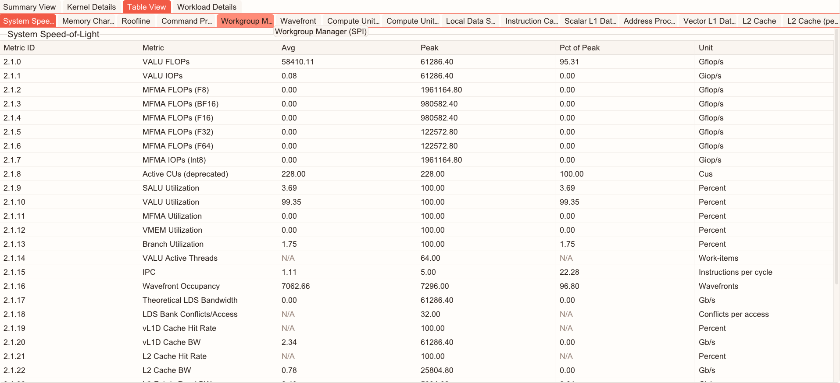Screen dimensions: 840x383
Task: Select the Table View tab
Action: [147, 7]
